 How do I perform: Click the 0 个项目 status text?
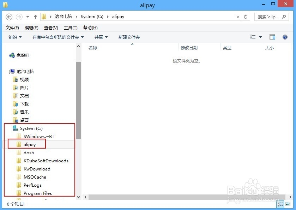16,204
